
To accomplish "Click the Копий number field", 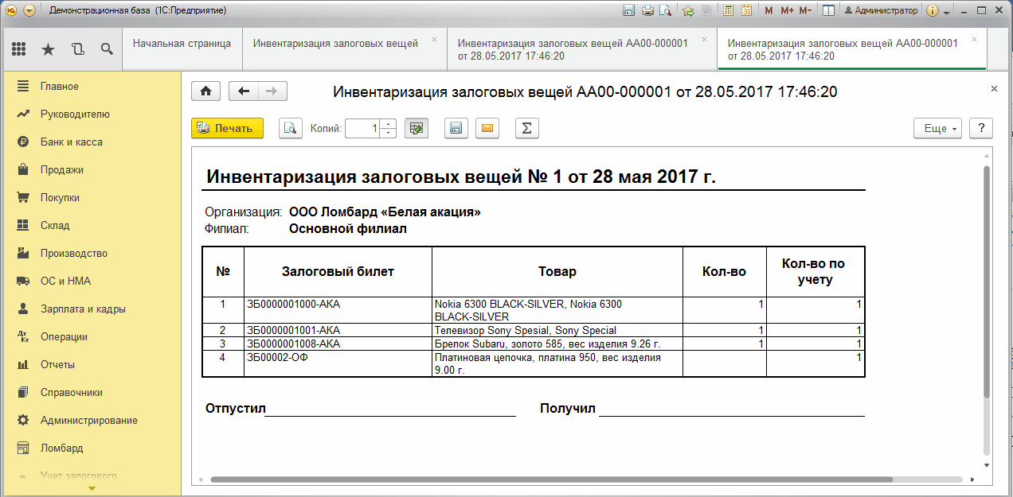I will point(362,128).
